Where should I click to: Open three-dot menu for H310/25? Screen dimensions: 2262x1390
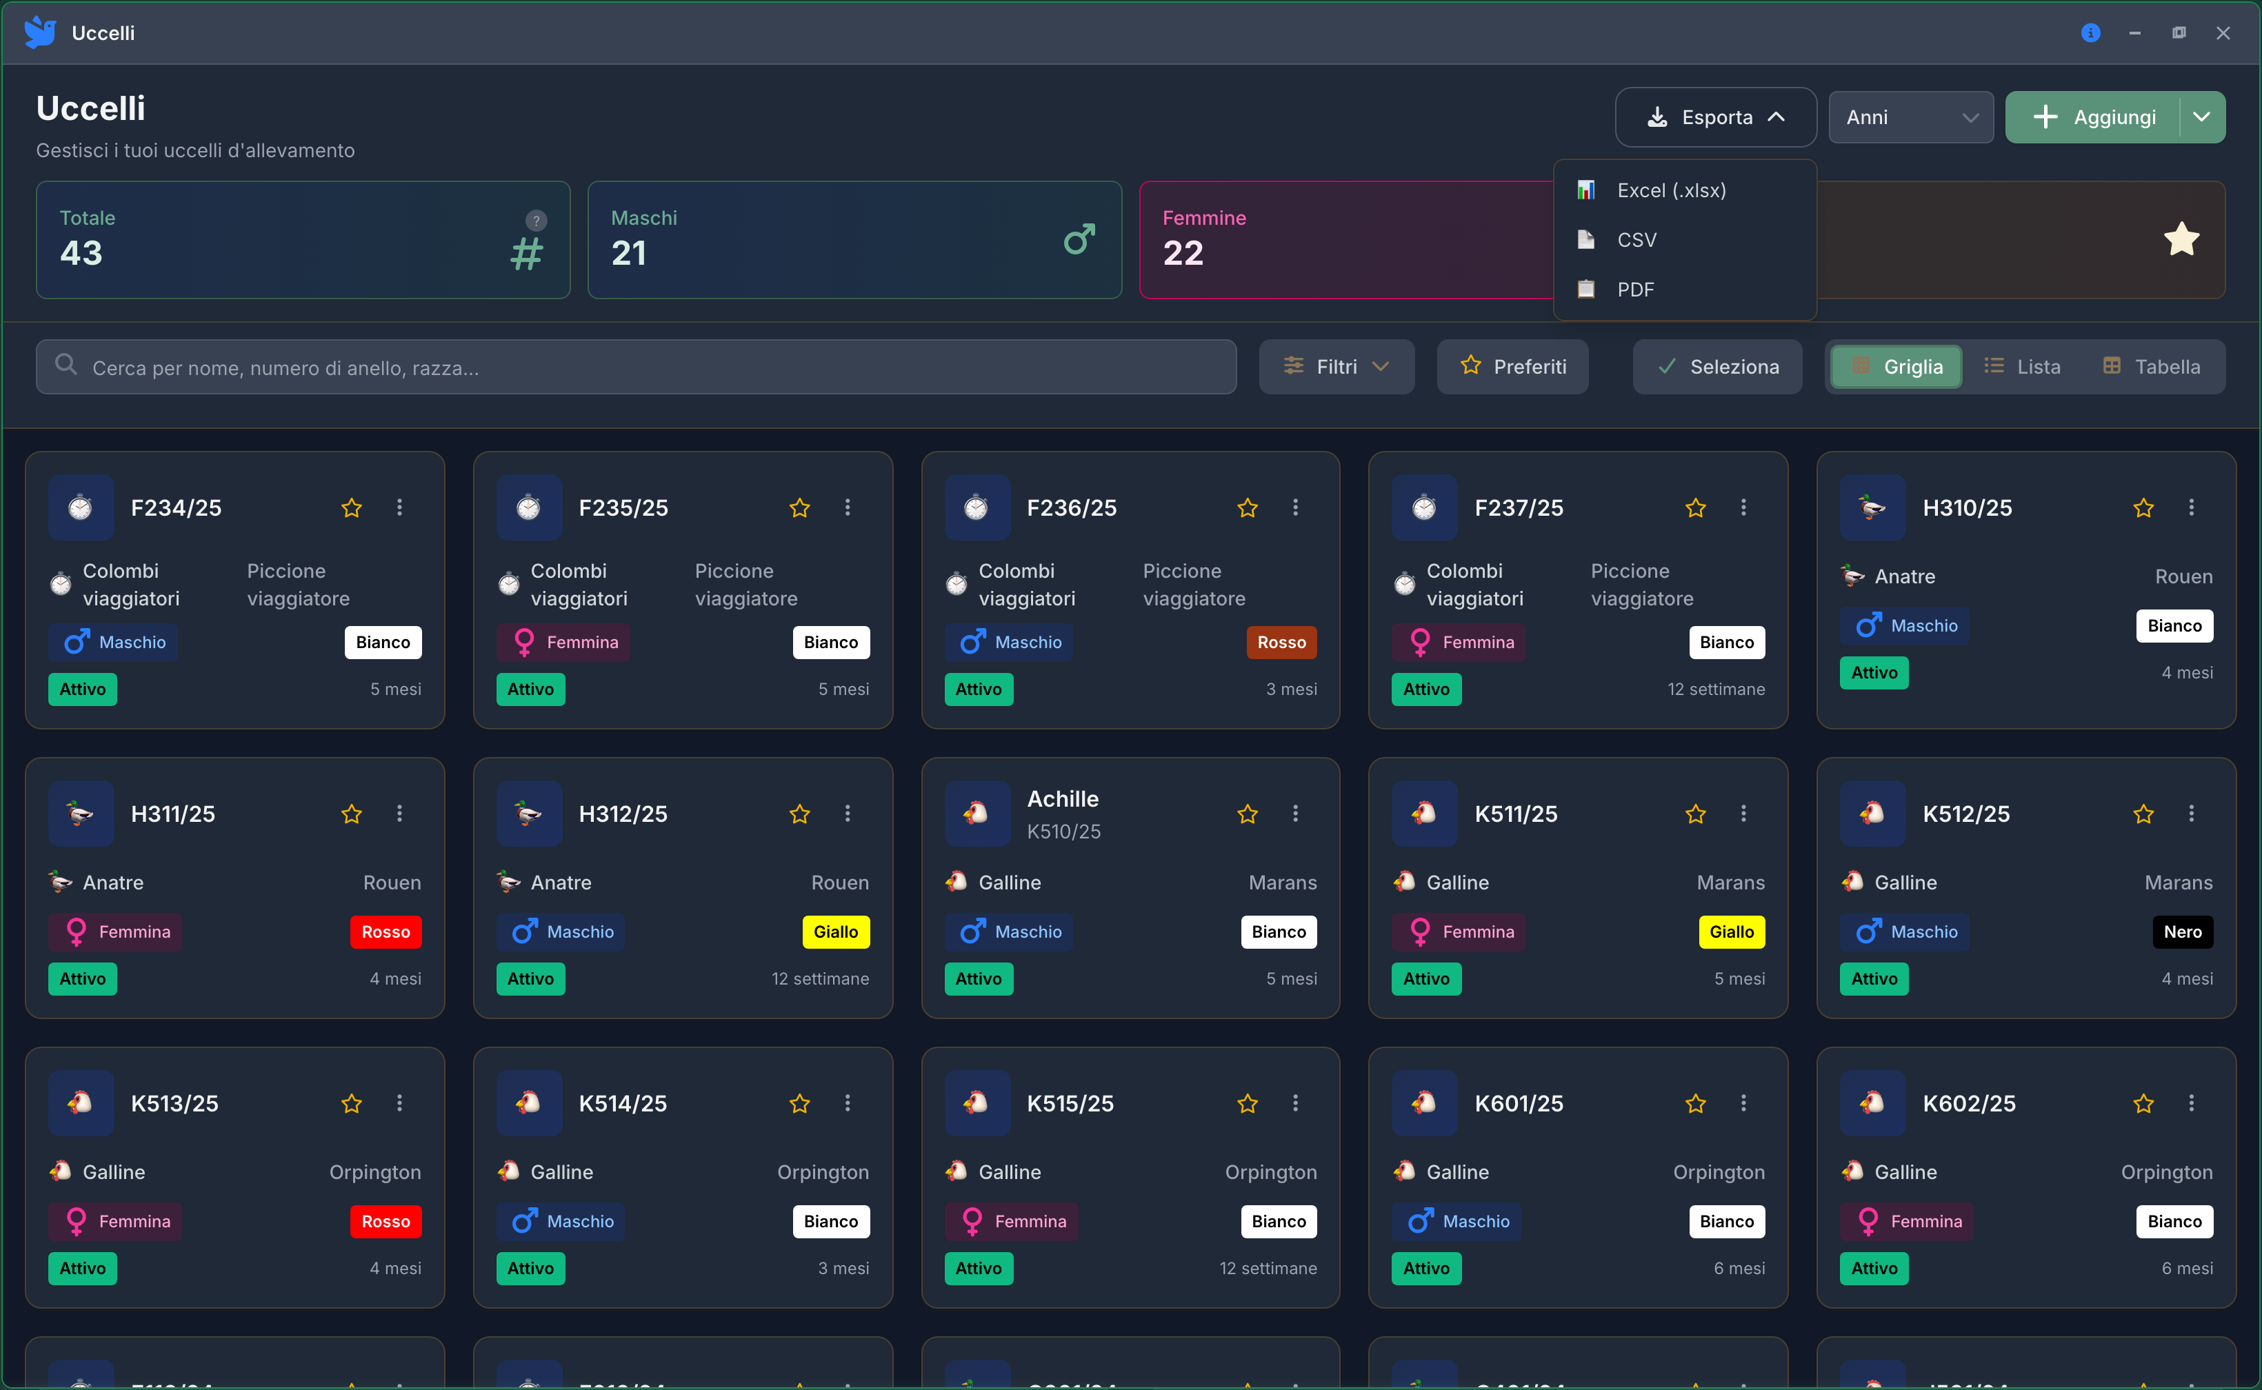click(x=2191, y=507)
